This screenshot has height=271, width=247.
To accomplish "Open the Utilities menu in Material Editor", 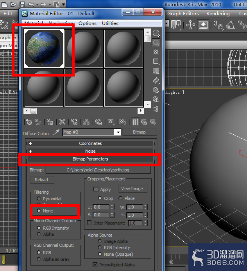I will [110, 23].
